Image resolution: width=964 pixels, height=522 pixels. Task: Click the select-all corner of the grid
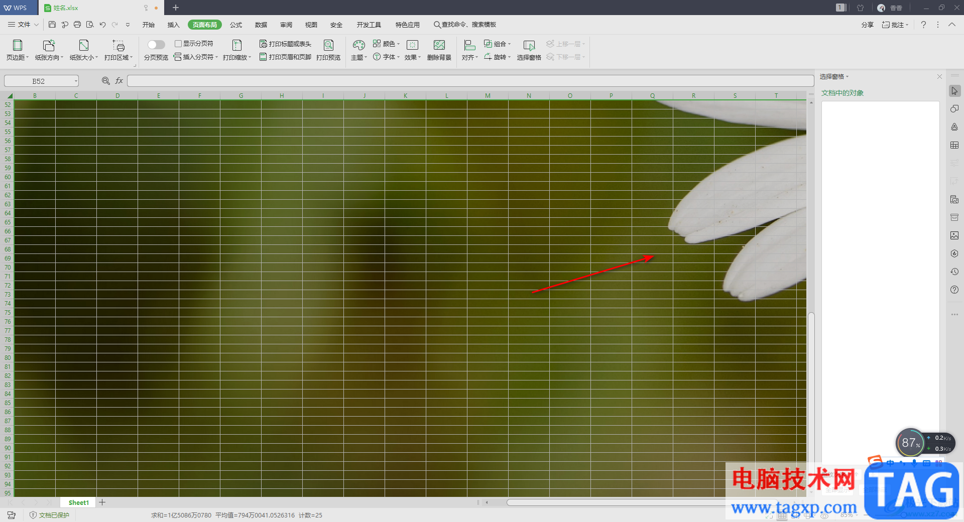coord(9,95)
